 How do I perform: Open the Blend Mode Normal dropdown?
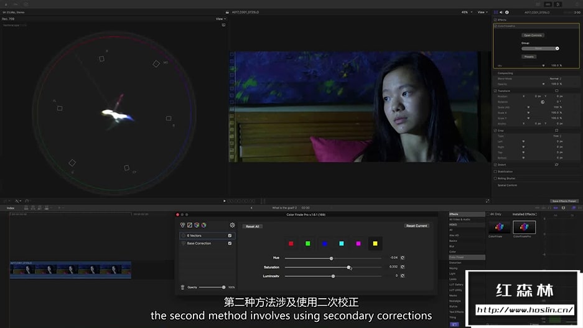556,78
